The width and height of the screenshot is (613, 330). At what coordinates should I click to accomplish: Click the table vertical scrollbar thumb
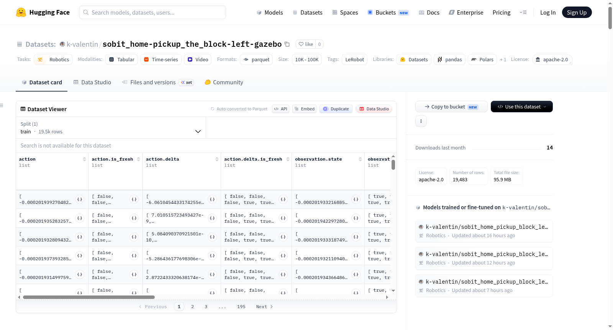pyautogui.click(x=393, y=165)
